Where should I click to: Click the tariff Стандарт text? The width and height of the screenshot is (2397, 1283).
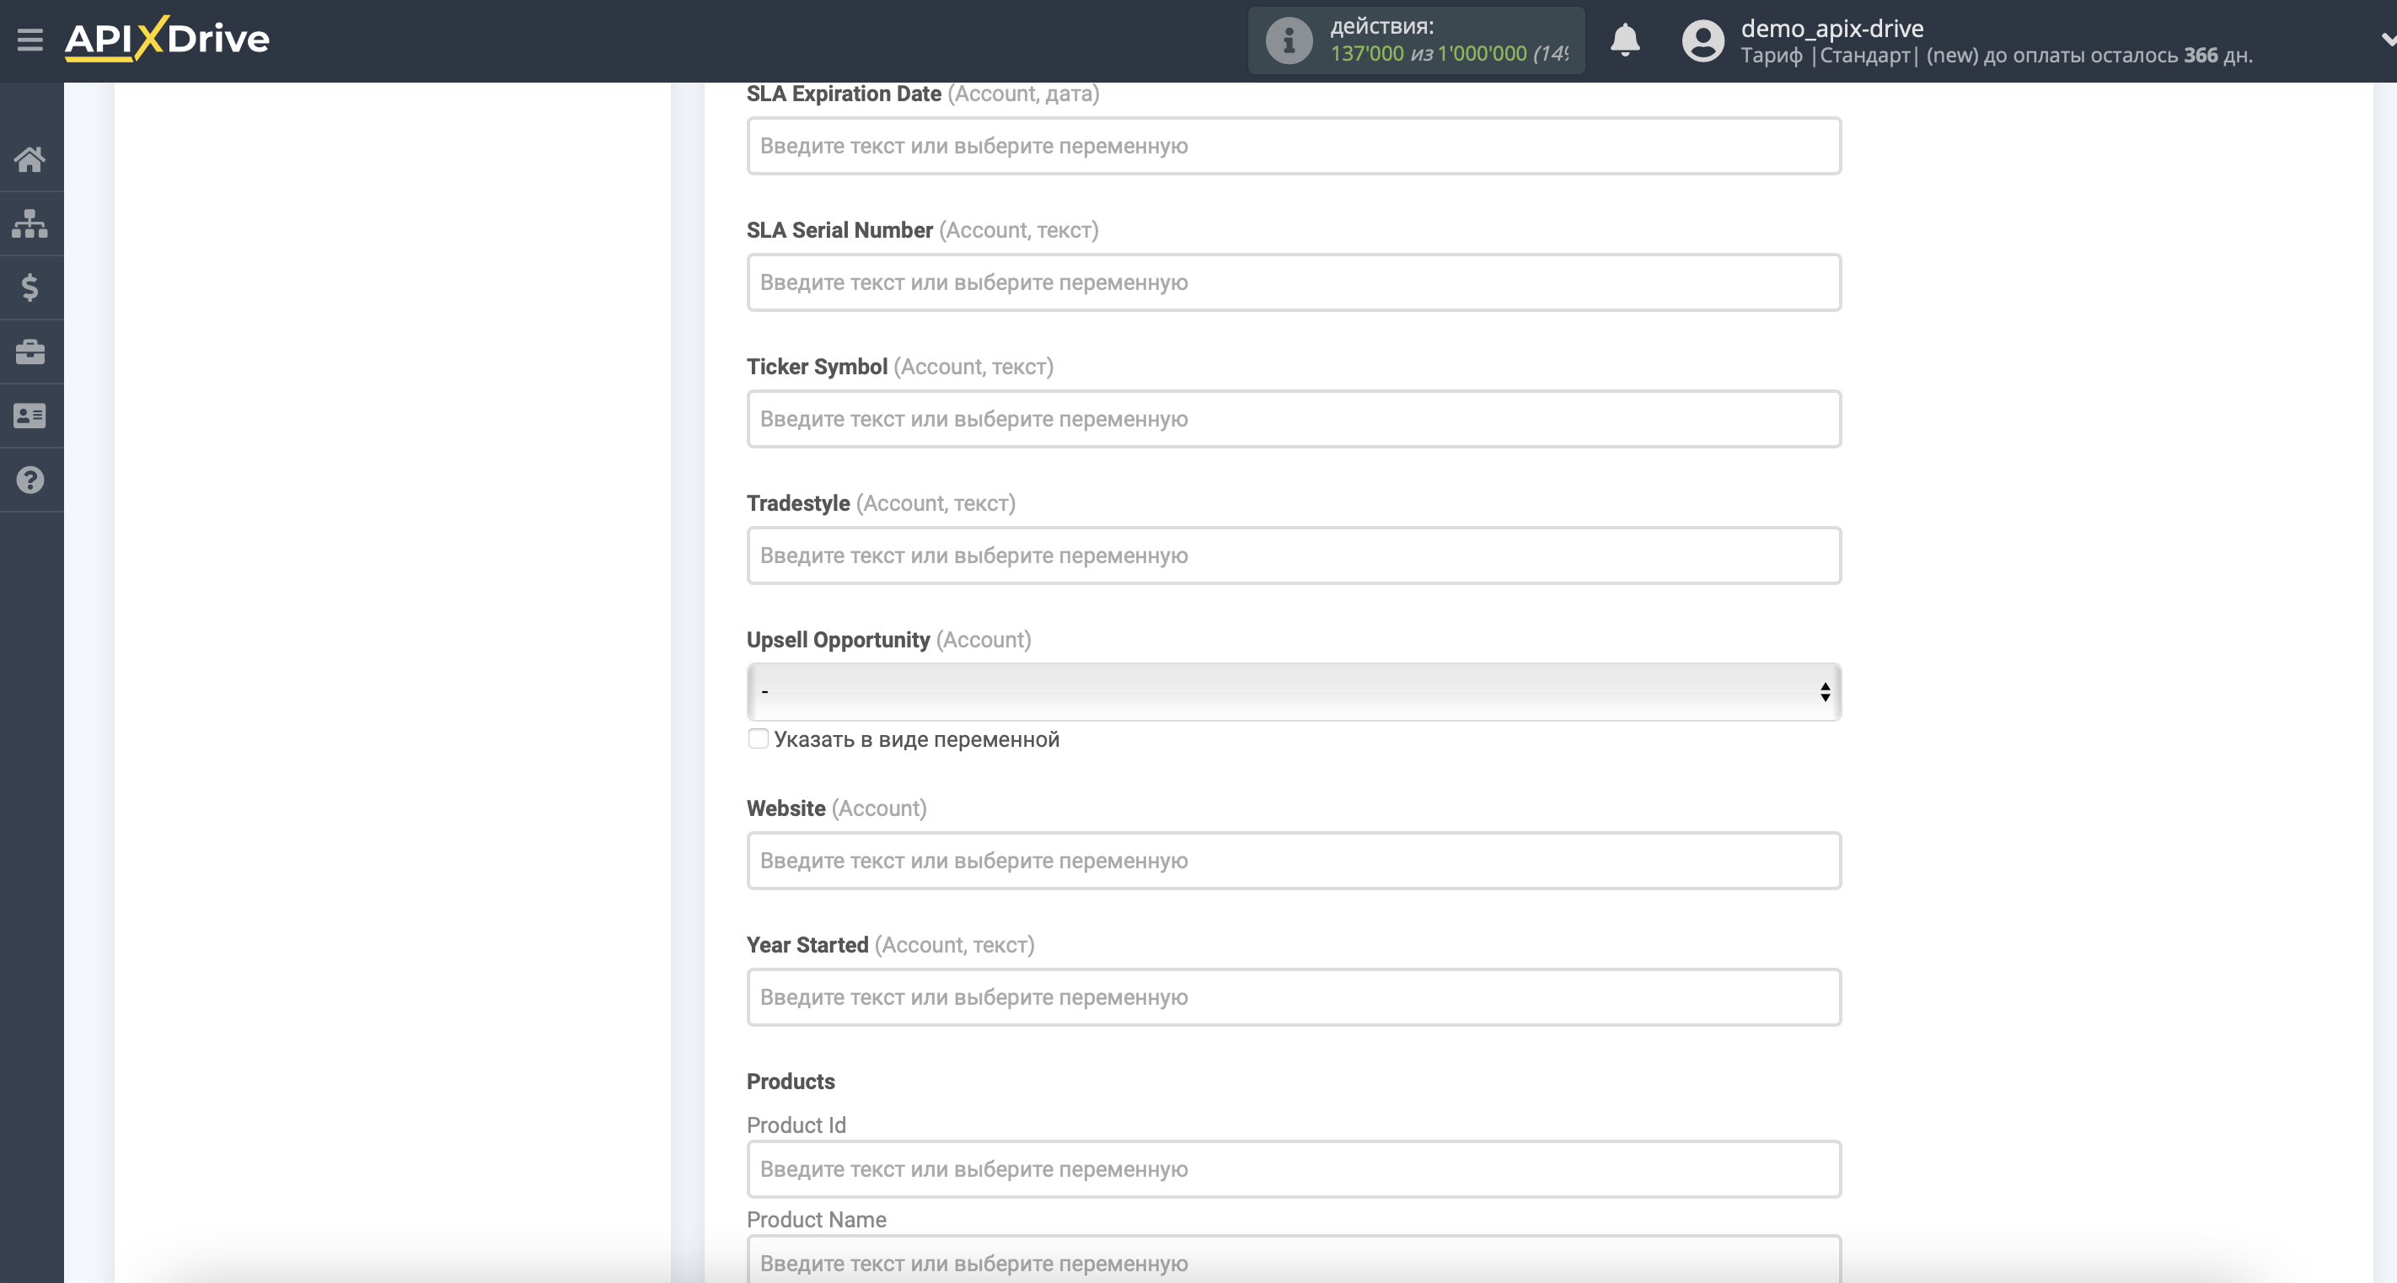pyautogui.click(x=1864, y=56)
